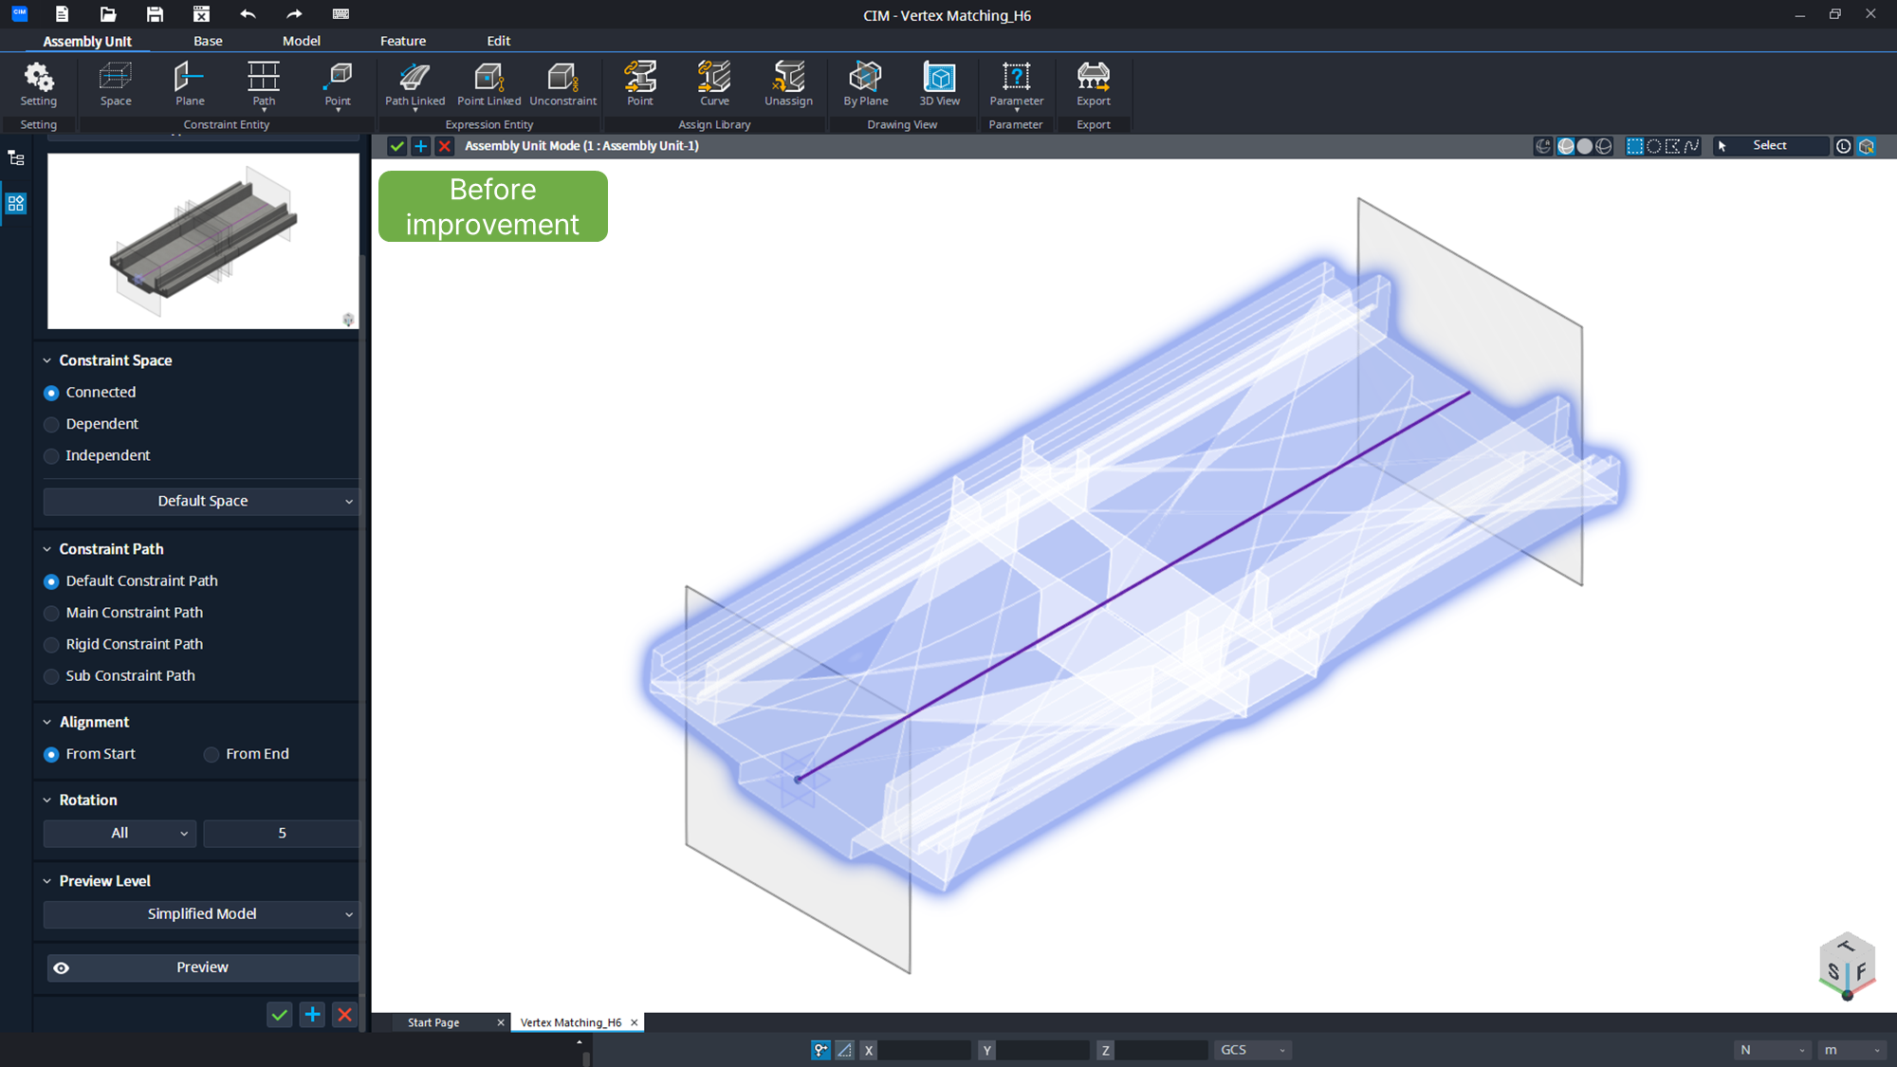Open the keyboard shortcuts icon
Screen dimensions: 1897x1067
point(341,14)
